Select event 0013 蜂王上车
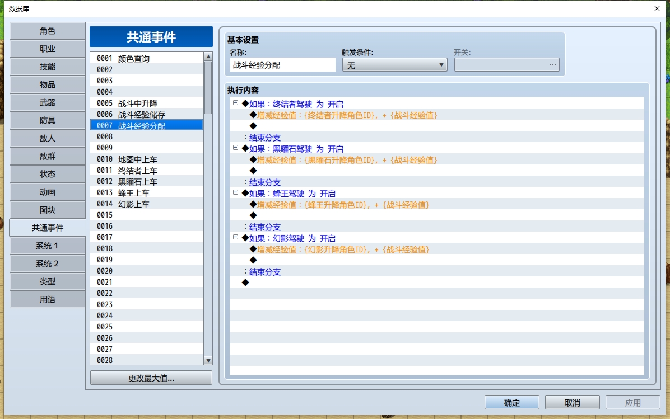Screen dimensions: 670x419 point(147,192)
